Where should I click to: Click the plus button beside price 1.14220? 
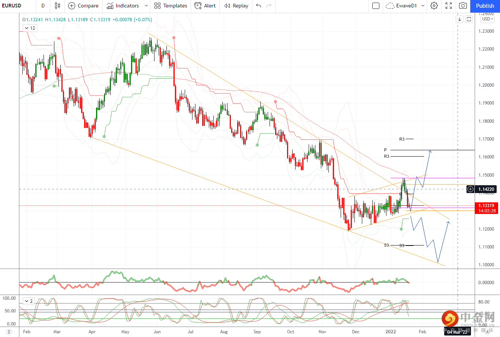[x=471, y=189]
